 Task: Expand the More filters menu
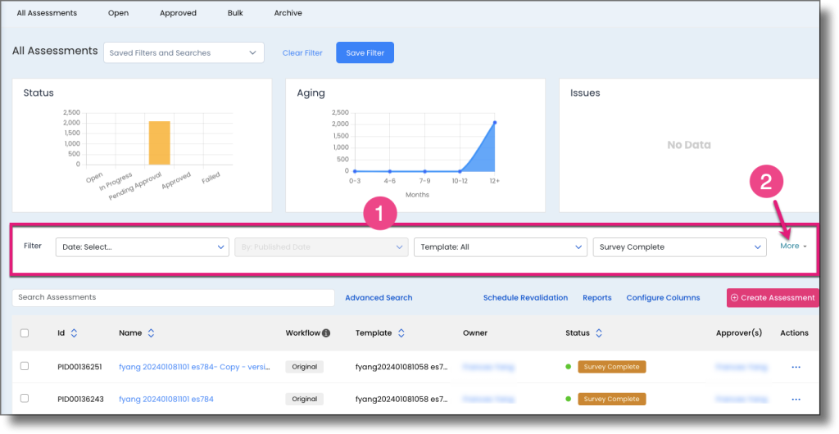point(793,246)
